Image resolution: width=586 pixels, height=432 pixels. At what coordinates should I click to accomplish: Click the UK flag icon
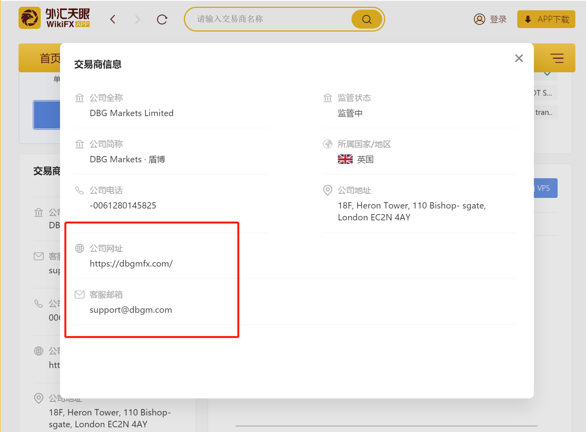pyautogui.click(x=345, y=159)
